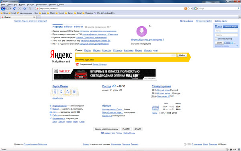Log in via VK icon beside Войти

[225, 43]
